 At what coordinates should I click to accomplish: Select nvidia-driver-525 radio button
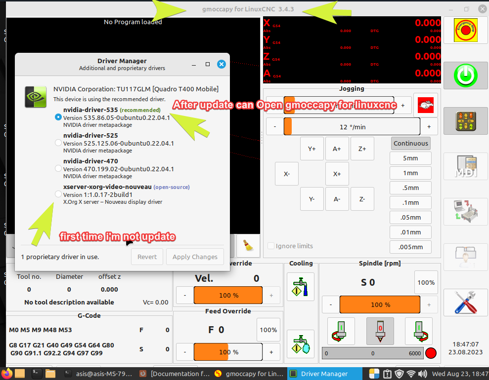tap(58, 143)
